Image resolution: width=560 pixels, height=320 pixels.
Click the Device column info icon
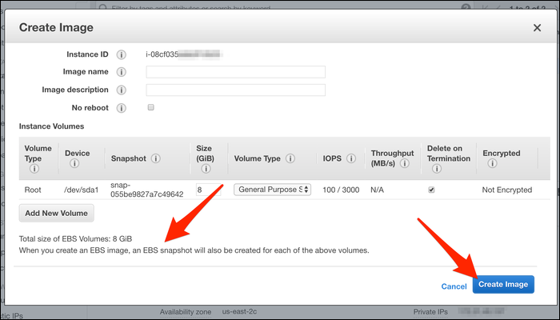[74, 163]
